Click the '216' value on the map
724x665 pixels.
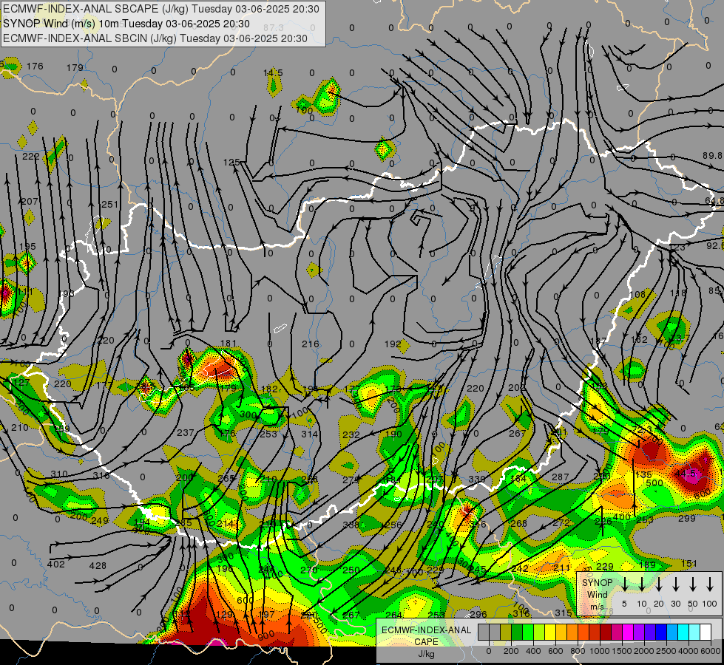pos(311,344)
